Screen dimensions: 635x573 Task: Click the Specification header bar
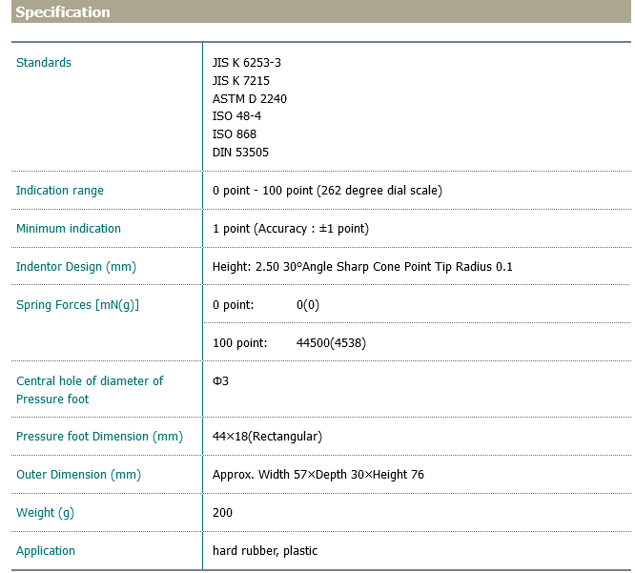coord(317,12)
